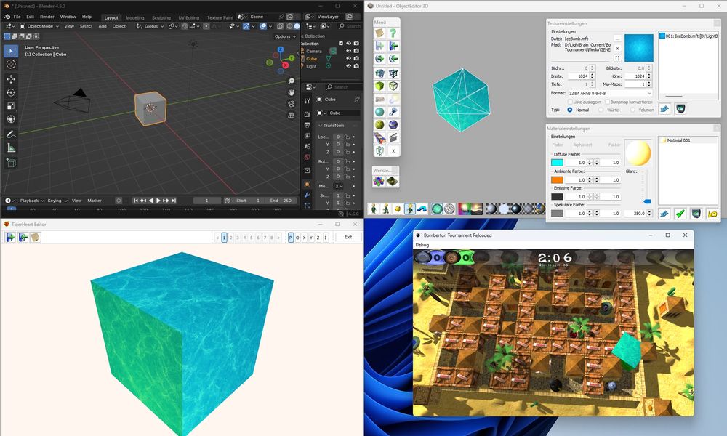
Task: Open the Blender editor type dropdown in header
Action: [x=9, y=26]
